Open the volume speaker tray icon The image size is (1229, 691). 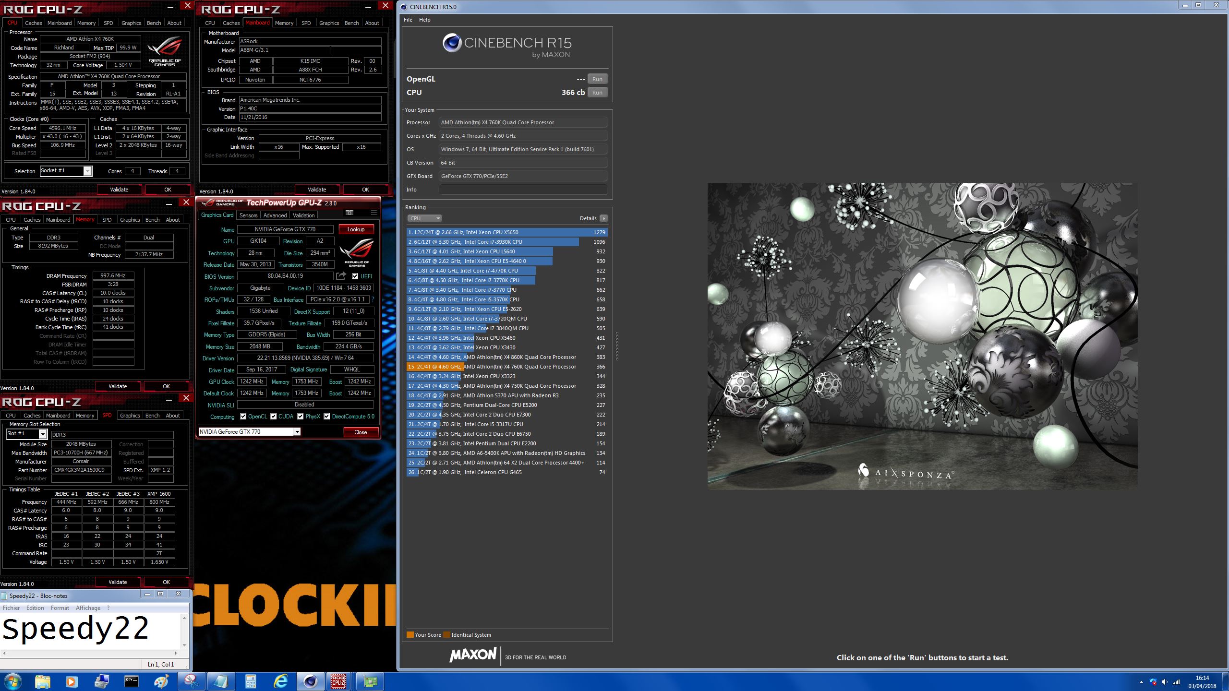coord(1165,682)
